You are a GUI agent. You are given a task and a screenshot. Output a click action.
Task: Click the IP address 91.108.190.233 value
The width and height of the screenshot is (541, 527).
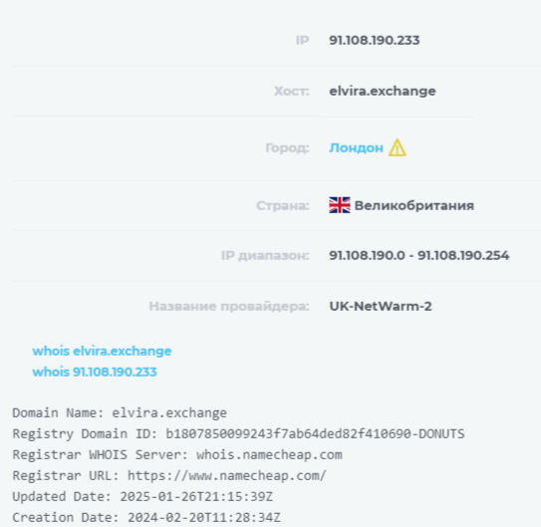pyautogui.click(x=375, y=41)
